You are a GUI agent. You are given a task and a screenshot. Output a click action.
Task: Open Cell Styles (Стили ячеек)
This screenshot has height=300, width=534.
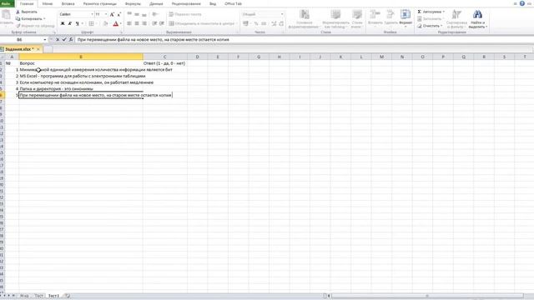point(357,19)
